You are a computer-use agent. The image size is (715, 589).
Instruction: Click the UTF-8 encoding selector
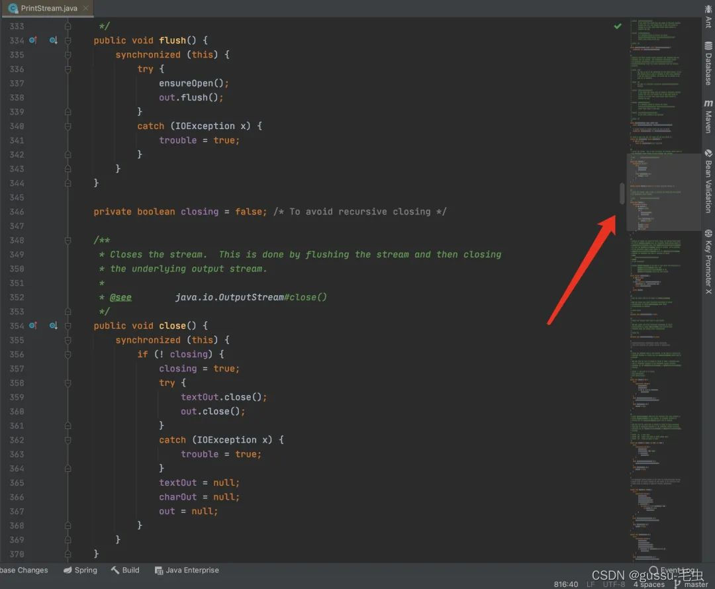(x=614, y=584)
